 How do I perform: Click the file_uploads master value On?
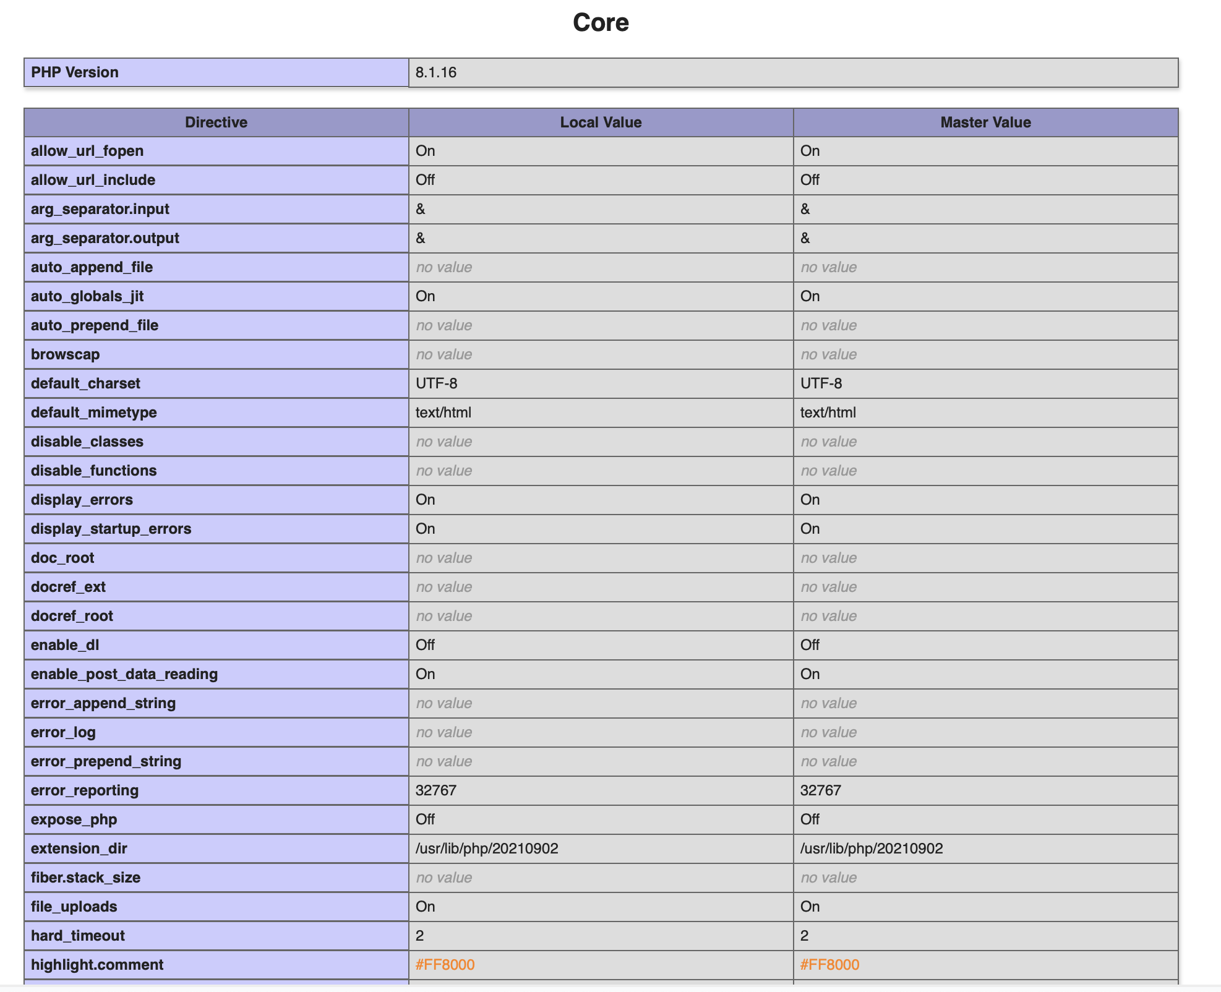[x=810, y=907]
